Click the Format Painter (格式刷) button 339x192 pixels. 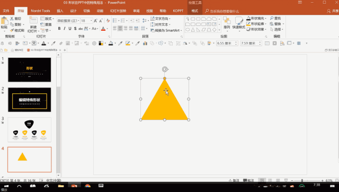[17, 30]
